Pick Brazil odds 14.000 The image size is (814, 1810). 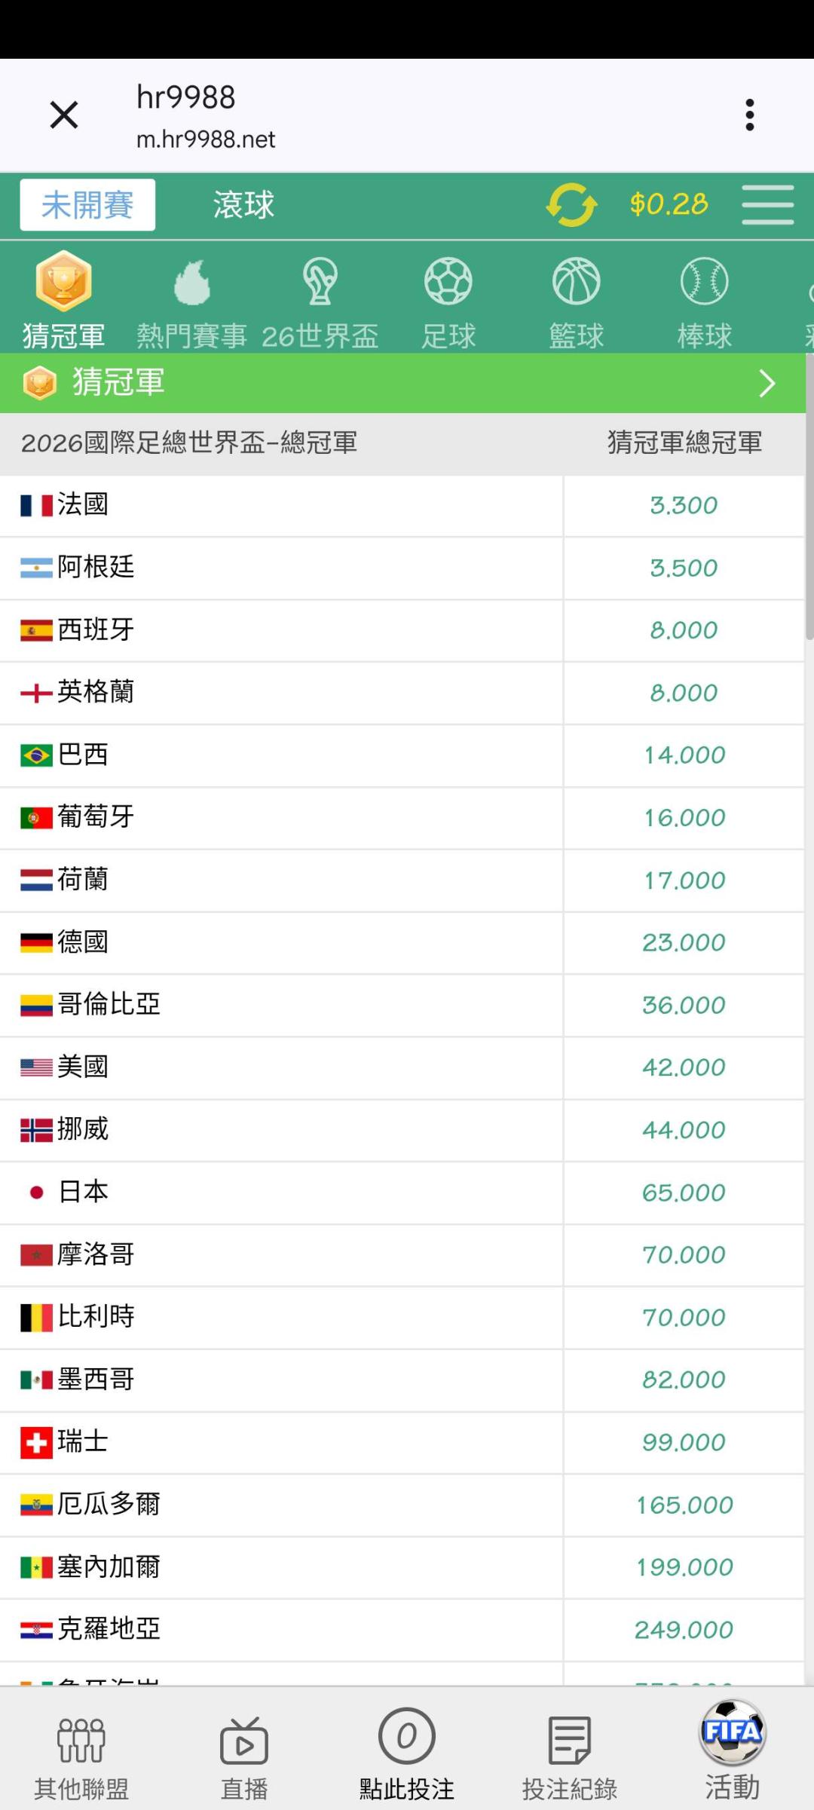click(x=684, y=755)
